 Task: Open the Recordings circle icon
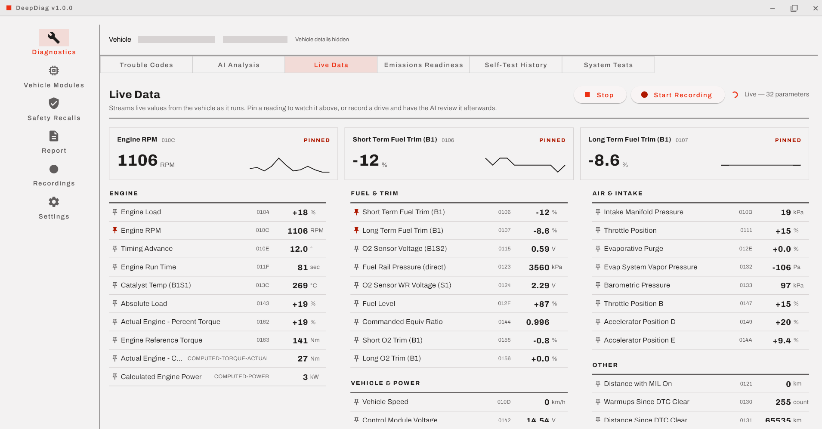pos(54,169)
